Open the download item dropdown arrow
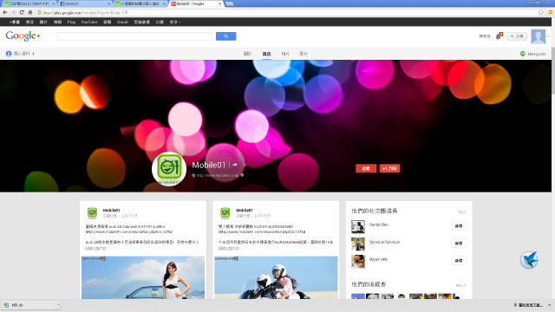 [58, 304]
